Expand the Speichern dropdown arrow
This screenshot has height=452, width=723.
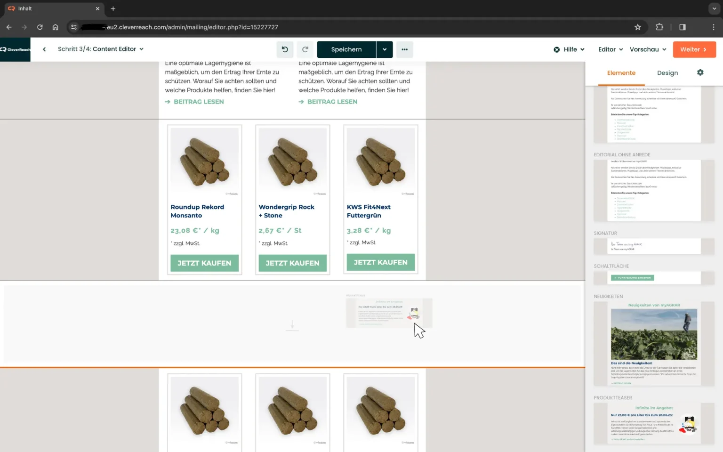click(x=385, y=49)
